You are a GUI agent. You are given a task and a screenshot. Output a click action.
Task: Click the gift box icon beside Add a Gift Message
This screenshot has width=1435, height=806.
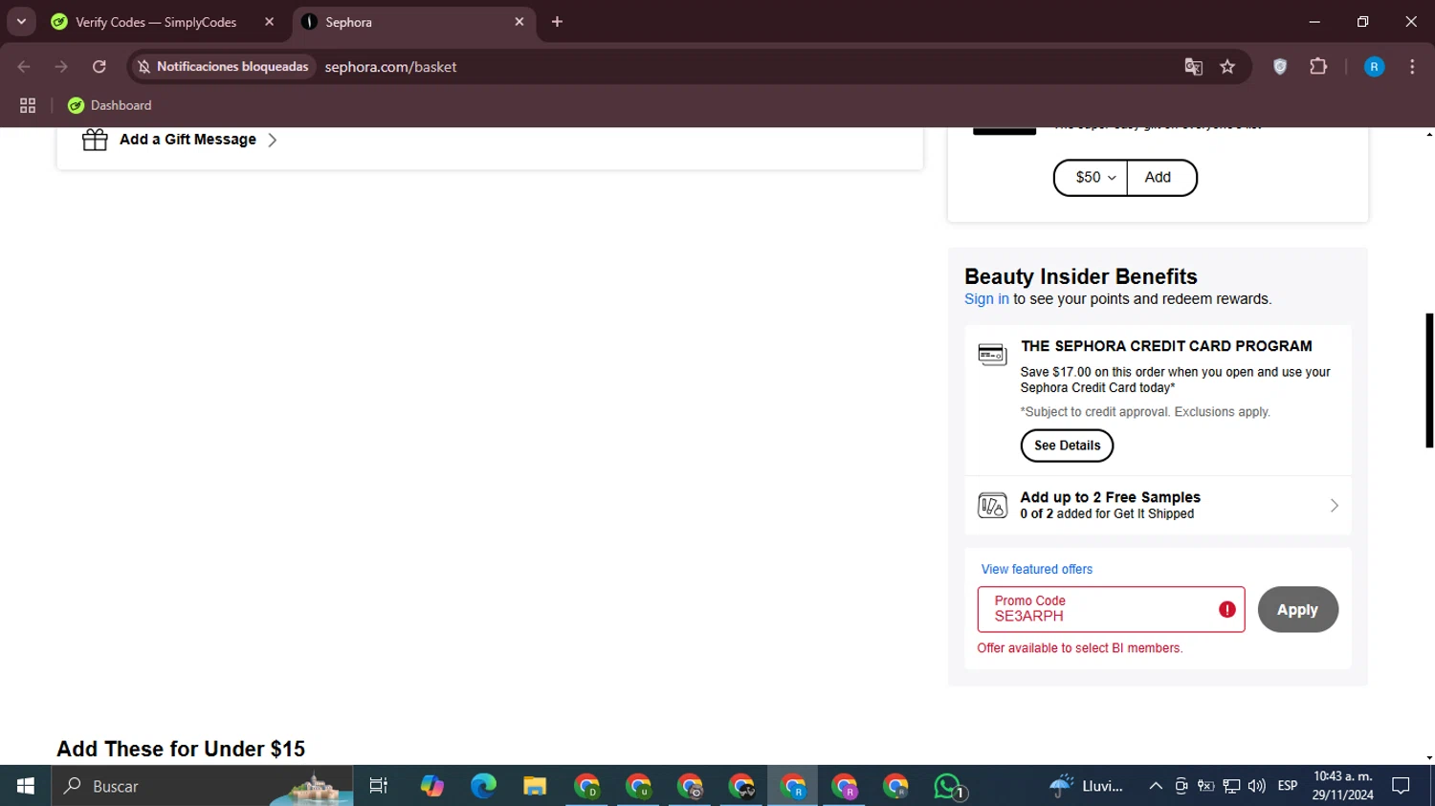pos(95,140)
